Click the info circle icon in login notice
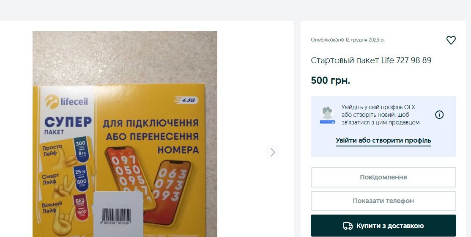Image resolution: width=471 pixels, height=237 pixels. (x=439, y=115)
